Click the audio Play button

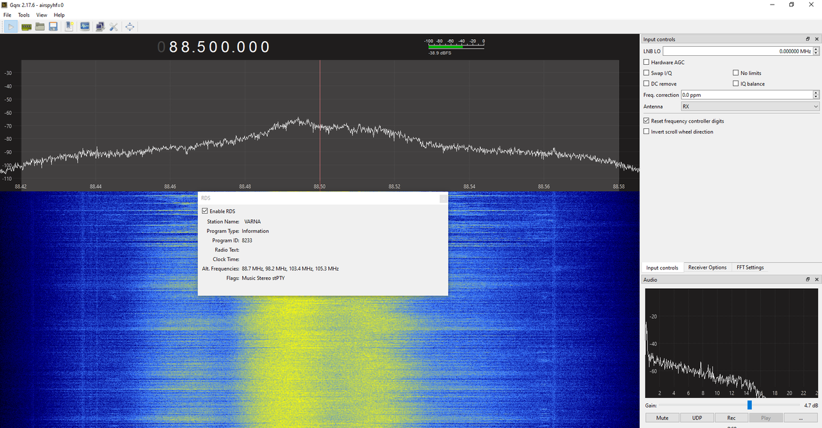click(x=765, y=418)
